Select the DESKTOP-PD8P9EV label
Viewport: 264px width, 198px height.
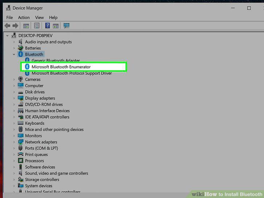pos(36,36)
